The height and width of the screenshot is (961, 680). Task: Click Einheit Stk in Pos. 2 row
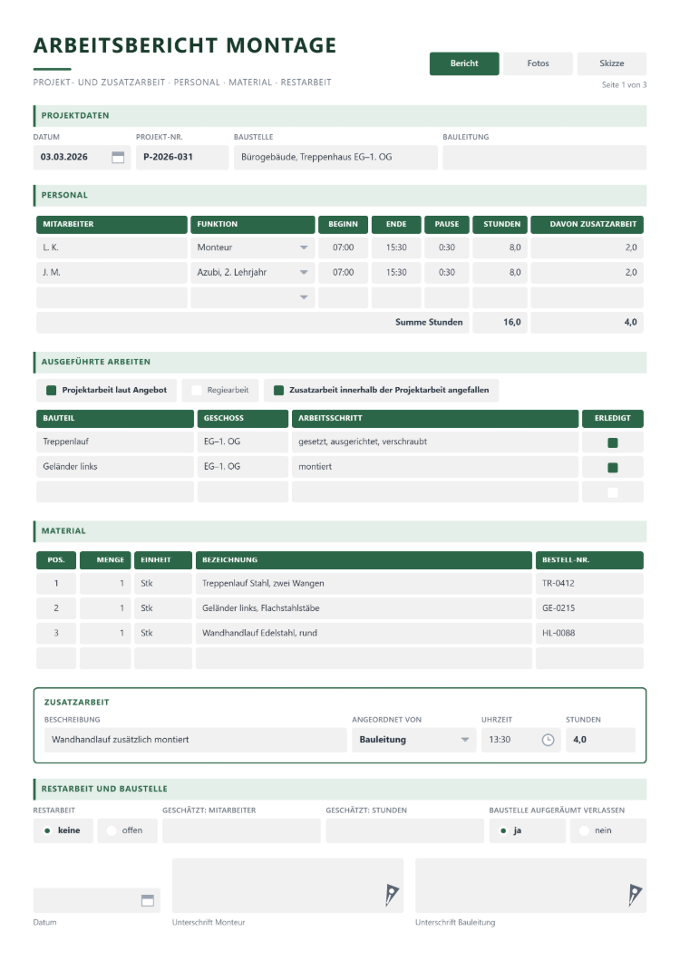162,608
